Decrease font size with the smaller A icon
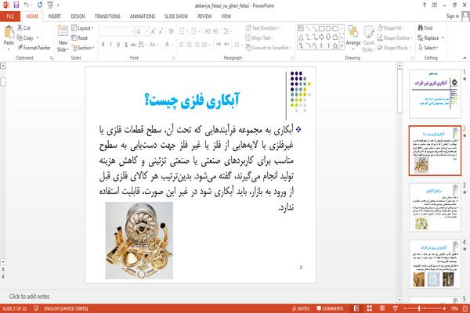The width and height of the screenshot is (470, 313). coord(161,31)
